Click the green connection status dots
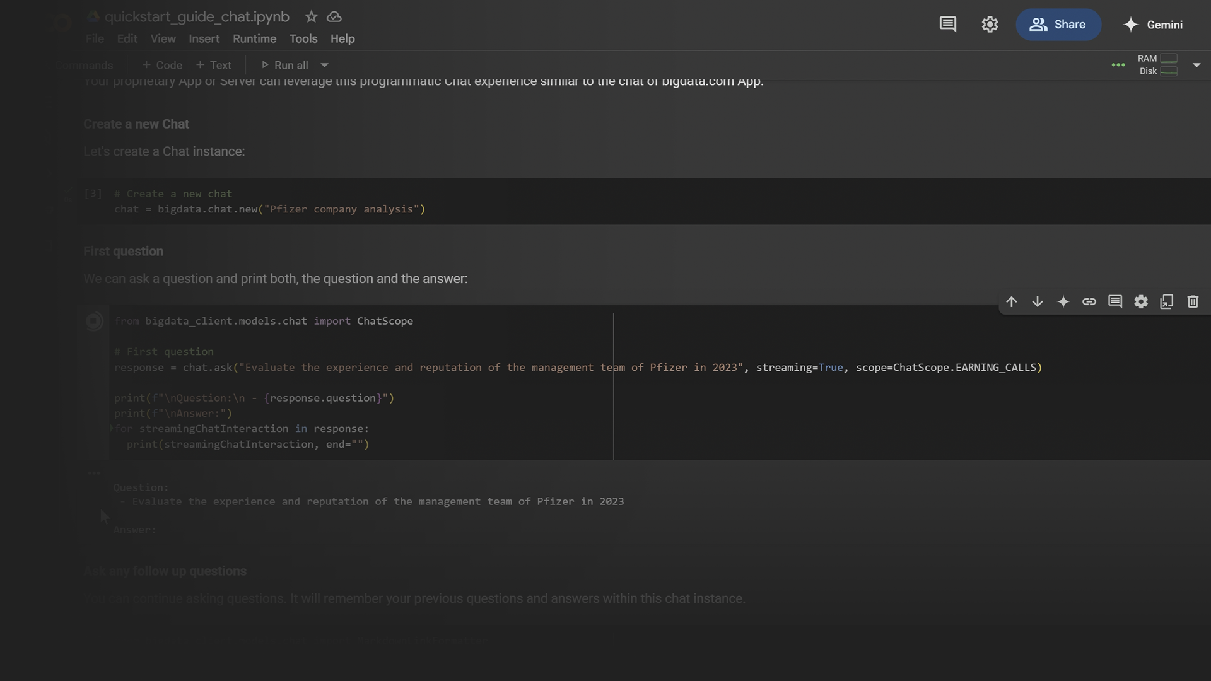Viewport: 1211px width, 681px height. click(1118, 65)
